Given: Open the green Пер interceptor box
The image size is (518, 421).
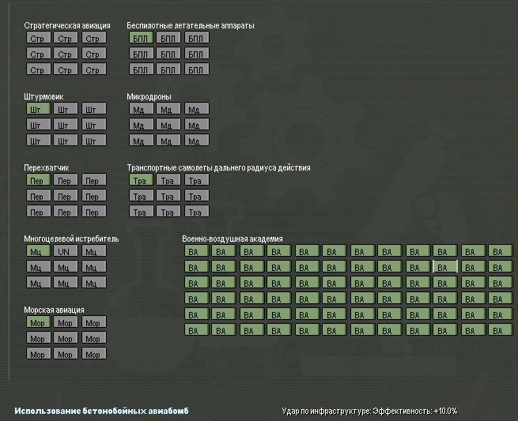Looking at the screenshot, I should [39, 180].
